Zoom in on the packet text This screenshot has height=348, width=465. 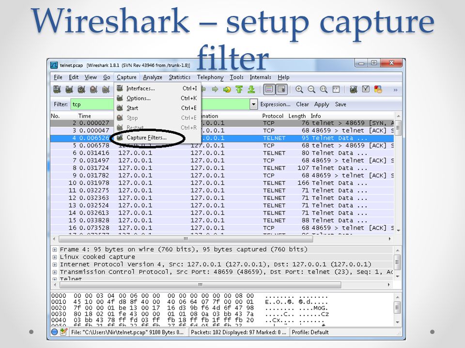[x=299, y=89]
